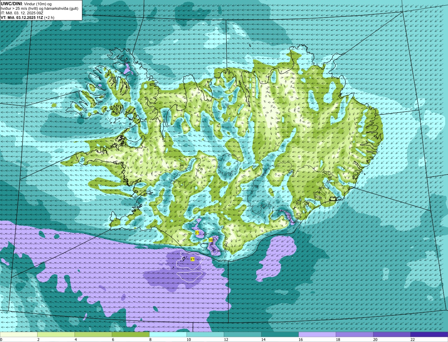Pick the 12–14 m/s teal legend swatch
Screen dimensions: 448x342
[243, 334]
